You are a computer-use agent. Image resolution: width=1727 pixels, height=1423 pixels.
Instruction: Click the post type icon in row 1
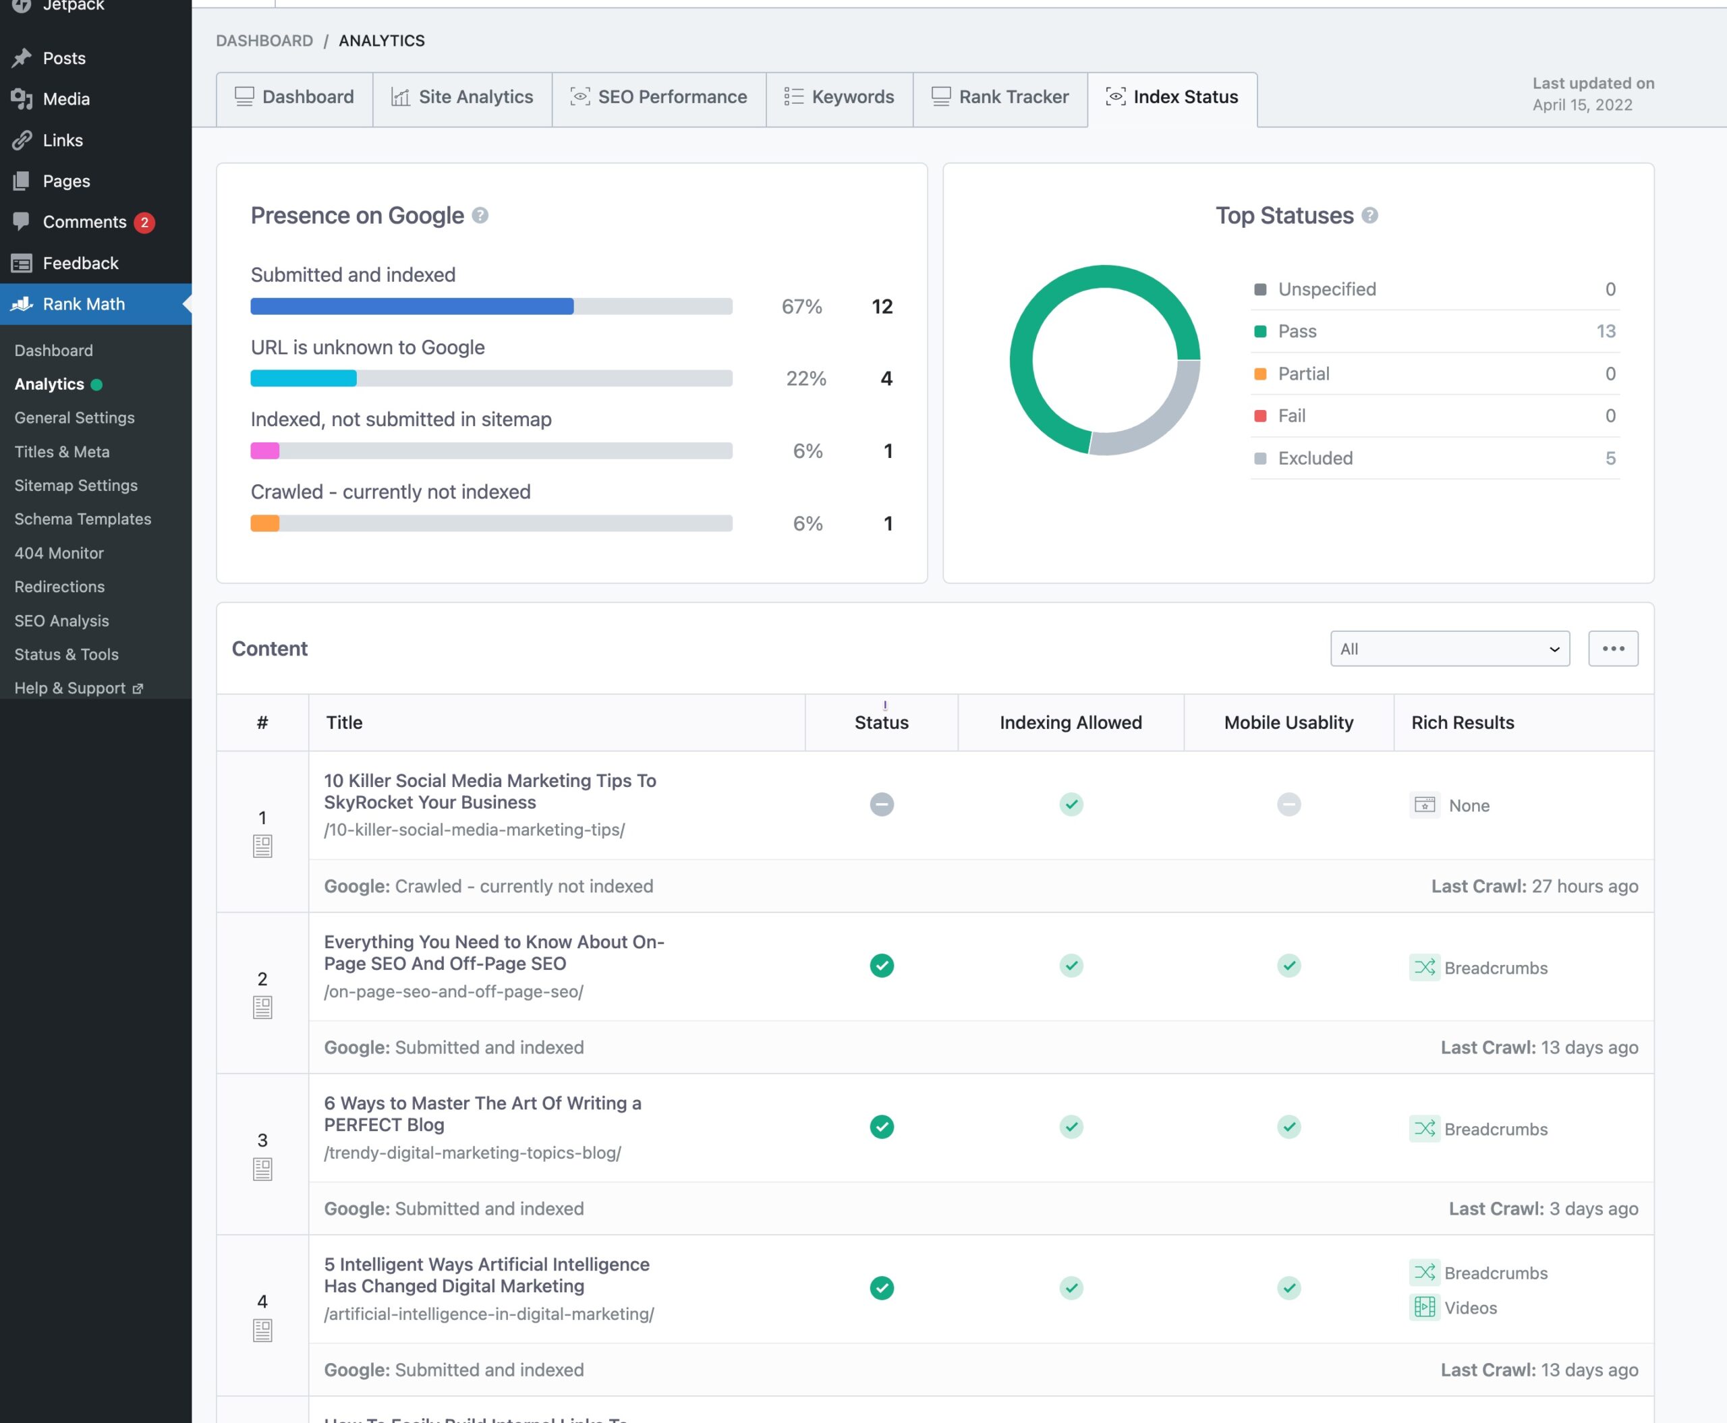click(x=262, y=846)
